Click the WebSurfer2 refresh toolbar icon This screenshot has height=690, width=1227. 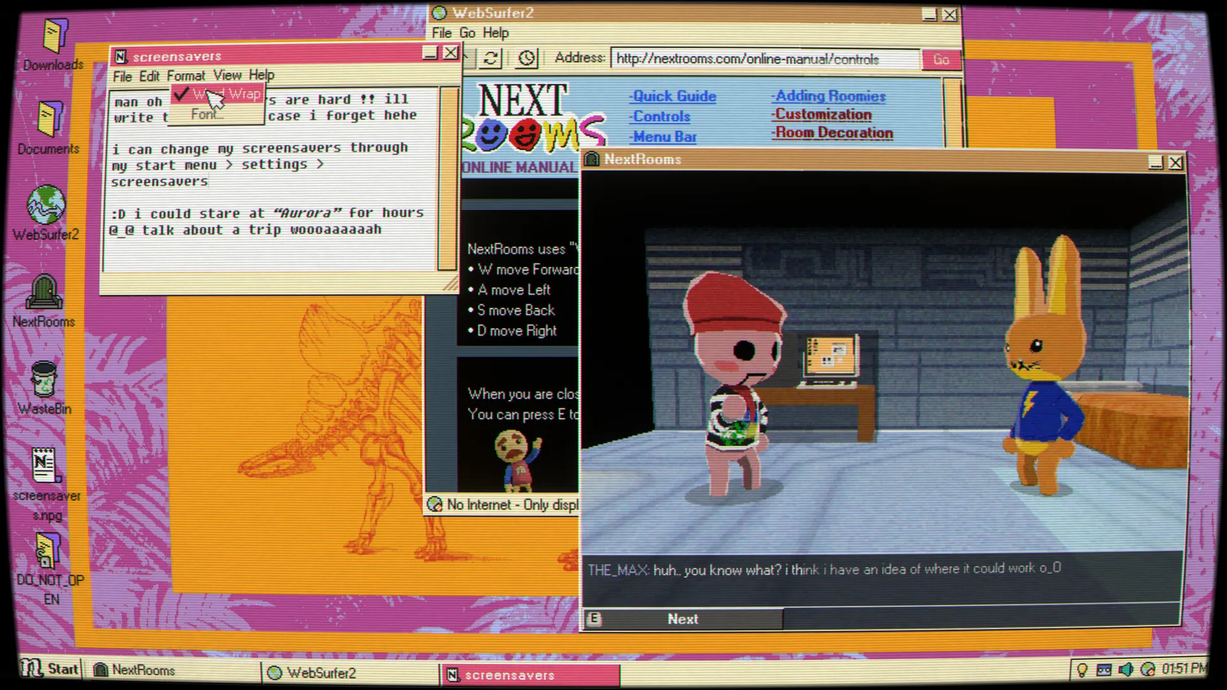coord(491,59)
